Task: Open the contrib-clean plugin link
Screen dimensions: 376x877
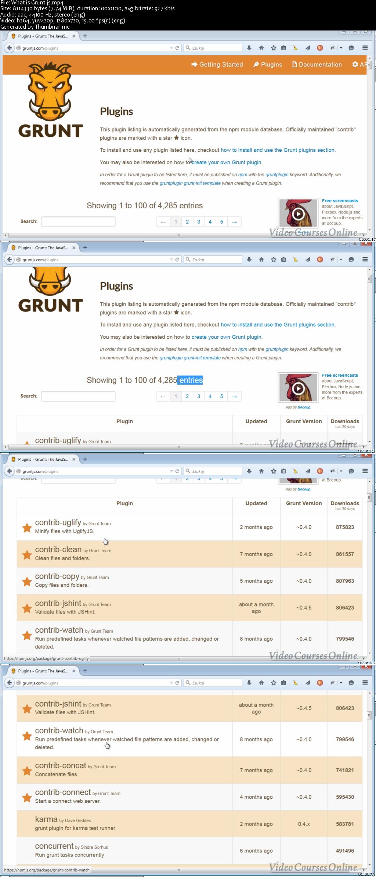Action: click(x=58, y=549)
